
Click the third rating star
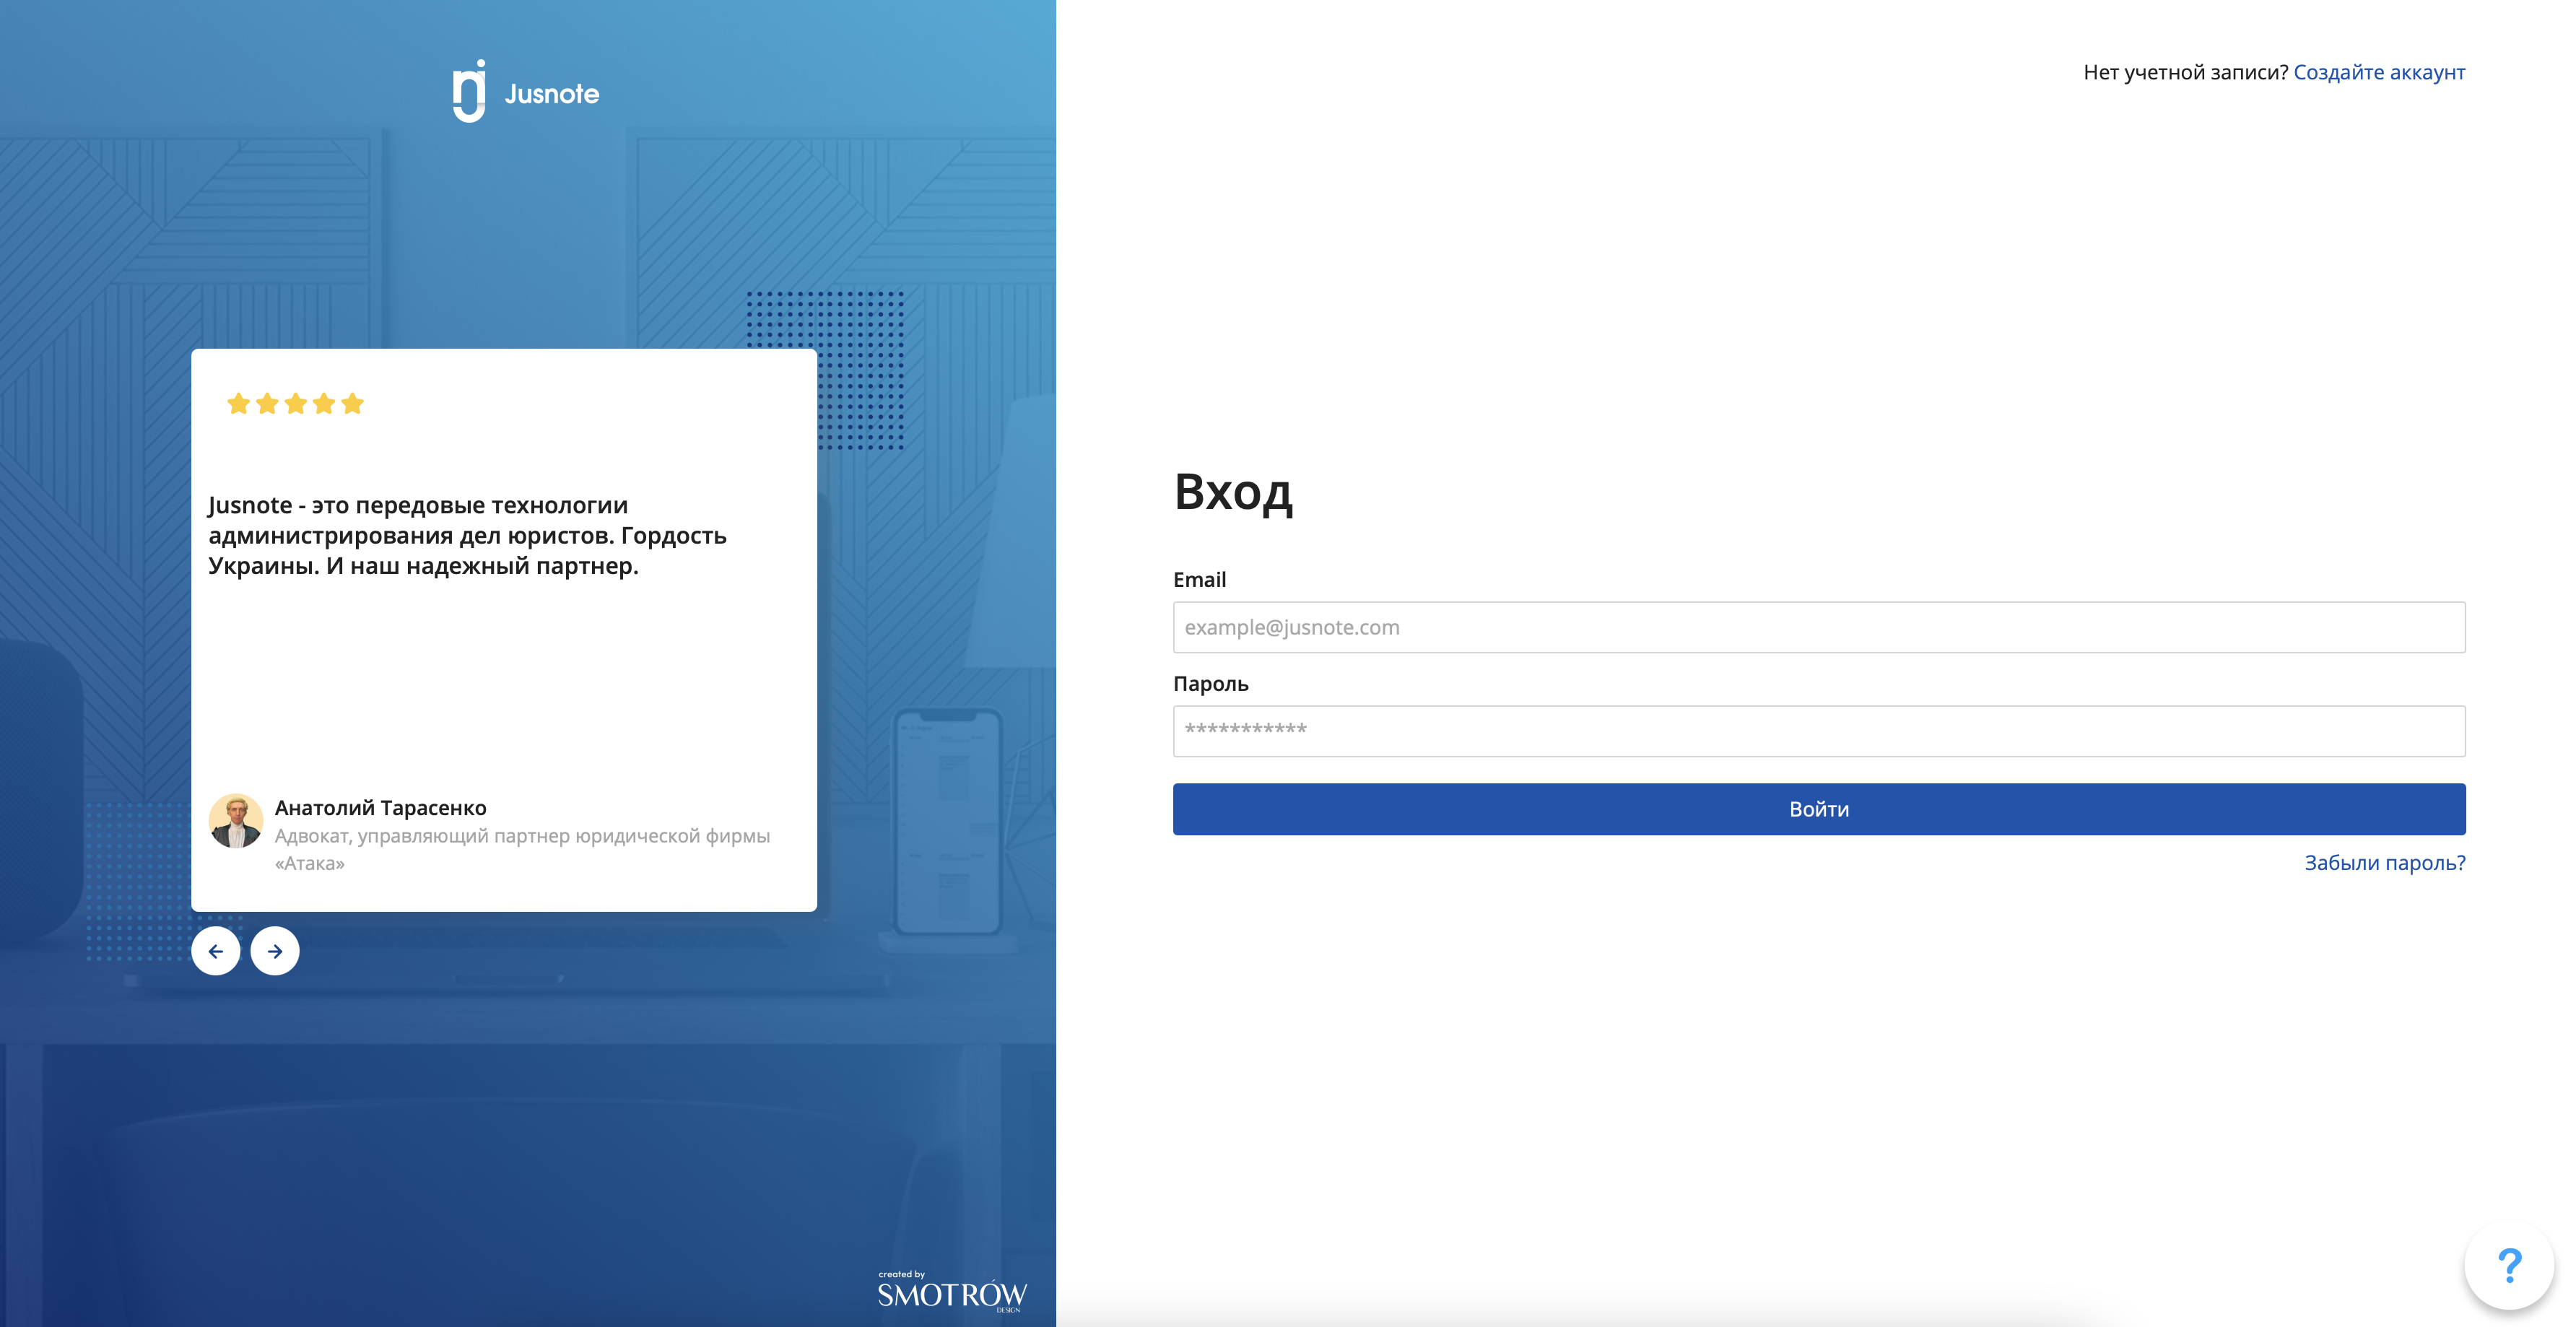pos(295,404)
